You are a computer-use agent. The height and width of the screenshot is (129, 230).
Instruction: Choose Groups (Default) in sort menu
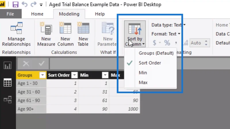(156, 53)
